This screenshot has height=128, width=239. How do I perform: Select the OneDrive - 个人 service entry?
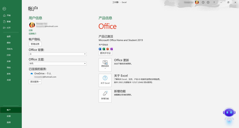click(x=43, y=74)
